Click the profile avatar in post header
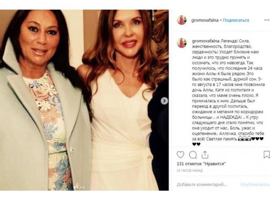 pos(182,20)
